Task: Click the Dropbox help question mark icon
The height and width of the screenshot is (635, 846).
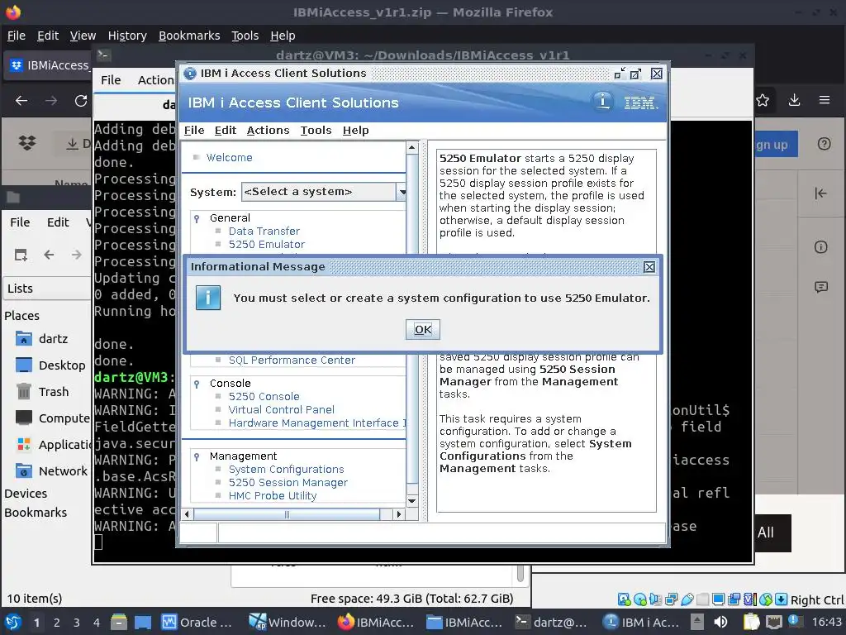Action: click(x=824, y=144)
